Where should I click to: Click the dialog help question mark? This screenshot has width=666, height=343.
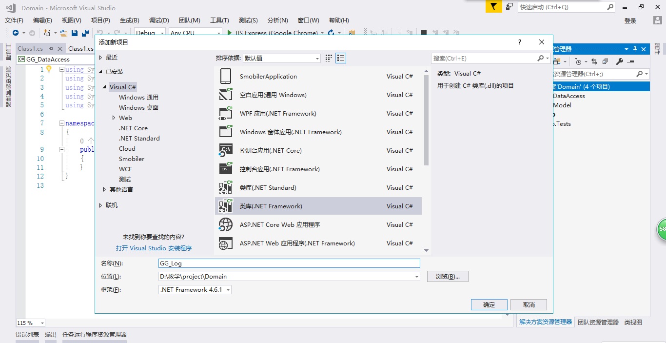520,42
